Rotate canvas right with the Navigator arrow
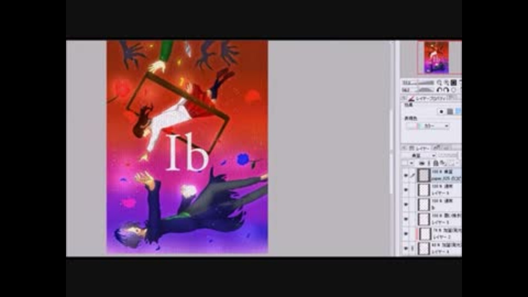528x297 pixels. [446, 90]
